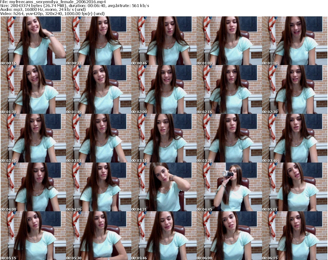Pick the frame timestamped 00:03:31

[x=229, y=138]
